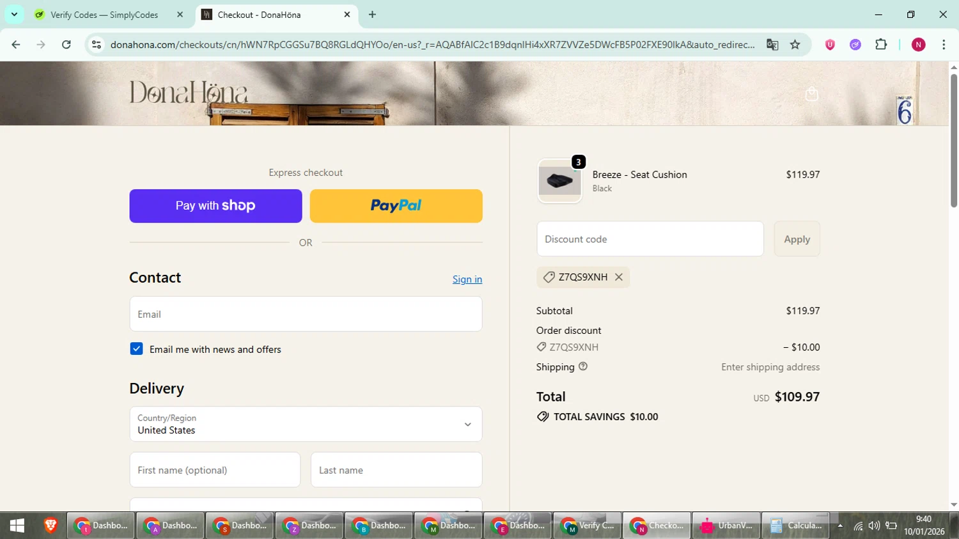Uncheck Email me with news and offers
This screenshot has width=959, height=539.
[x=136, y=348]
